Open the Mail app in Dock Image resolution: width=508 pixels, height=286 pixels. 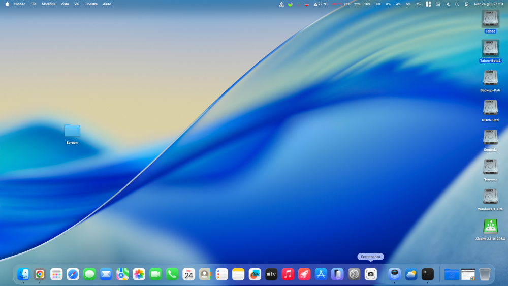(x=106, y=274)
